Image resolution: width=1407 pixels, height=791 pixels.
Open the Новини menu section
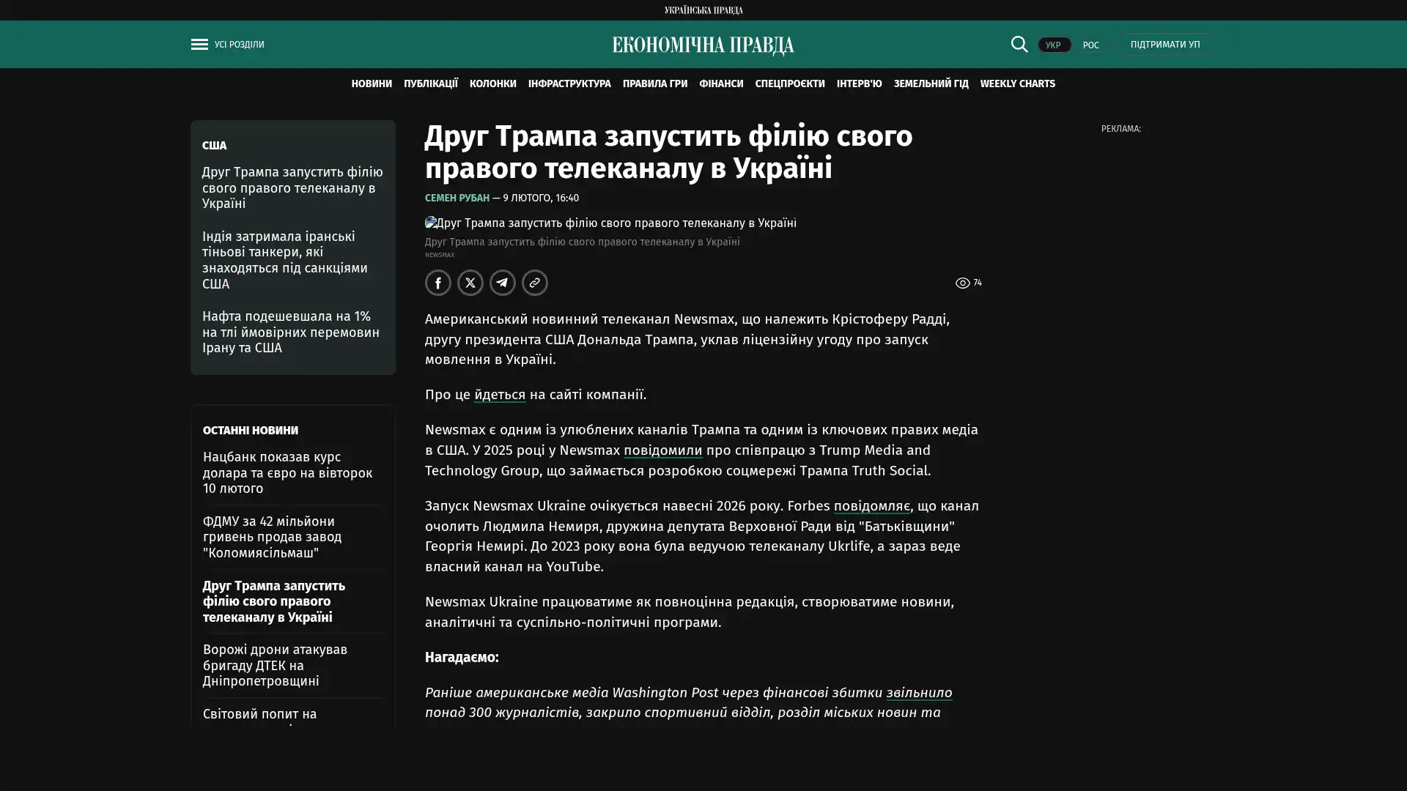371,83
